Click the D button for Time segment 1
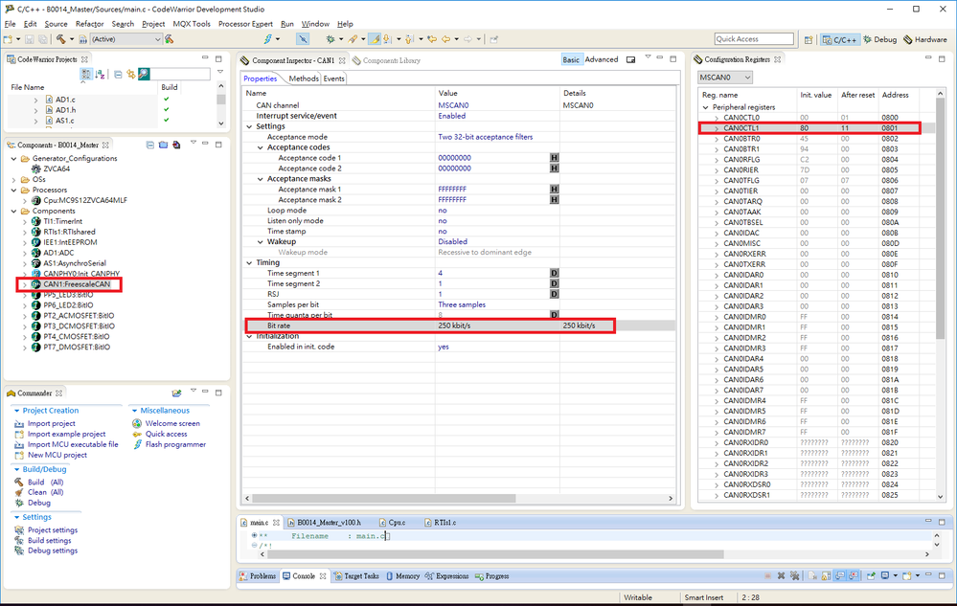The width and height of the screenshot is (957, 606). tap(555, 273)
